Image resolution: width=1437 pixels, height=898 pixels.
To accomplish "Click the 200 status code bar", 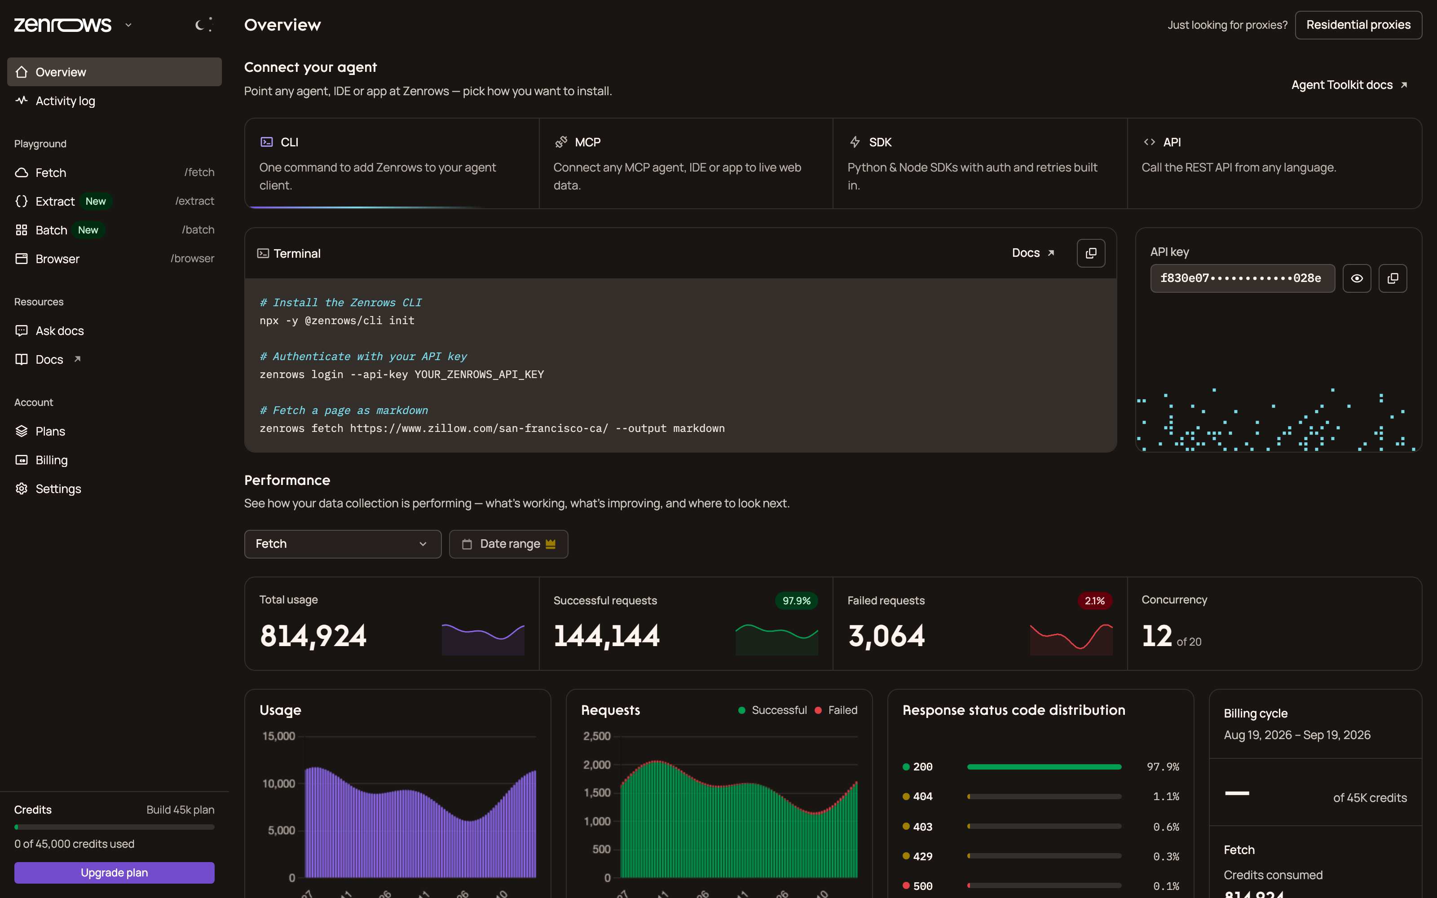I will click(x=1044, y=767).
